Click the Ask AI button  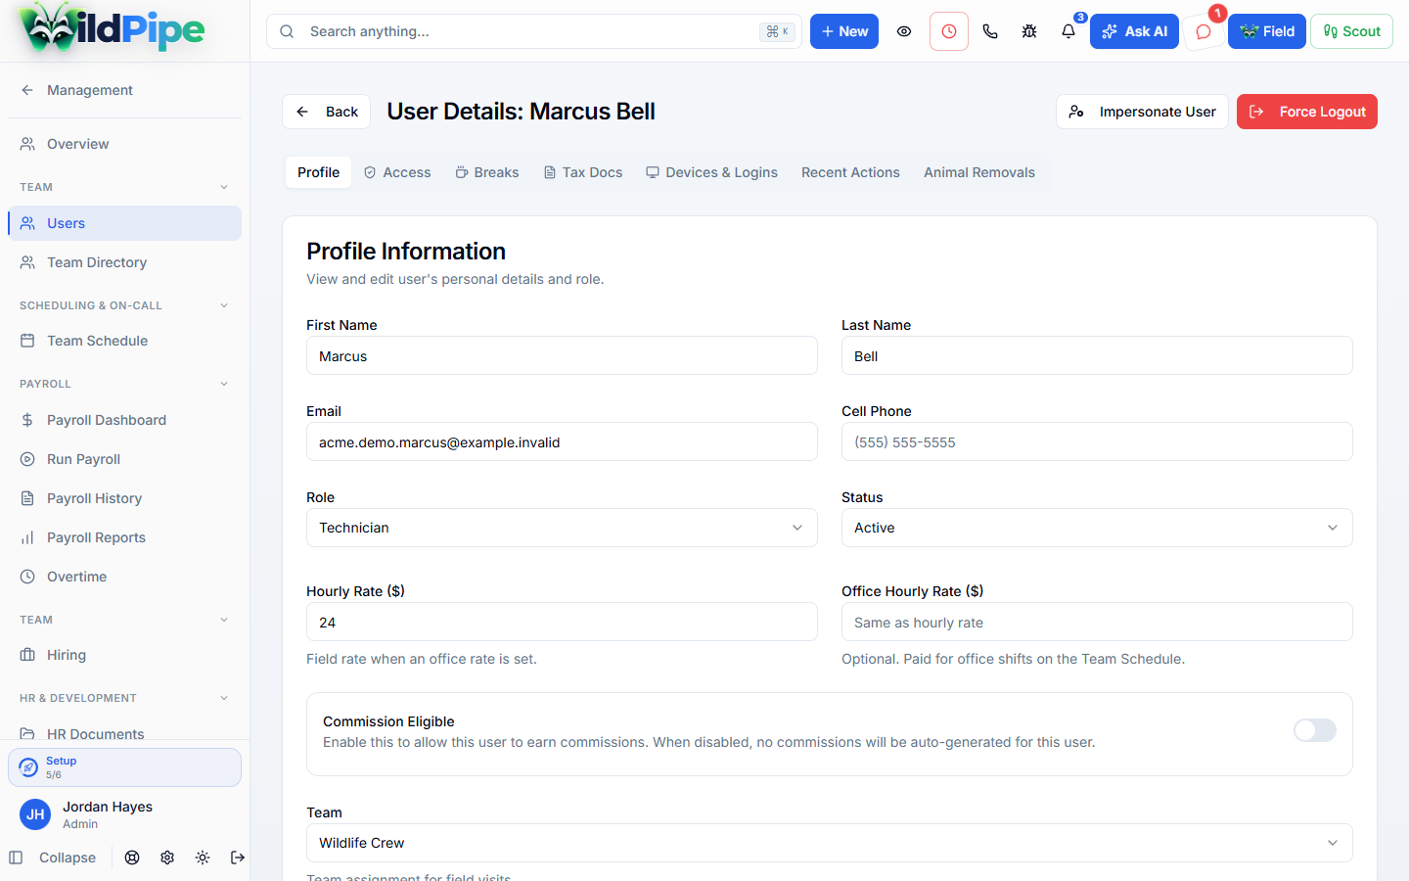1134,31
